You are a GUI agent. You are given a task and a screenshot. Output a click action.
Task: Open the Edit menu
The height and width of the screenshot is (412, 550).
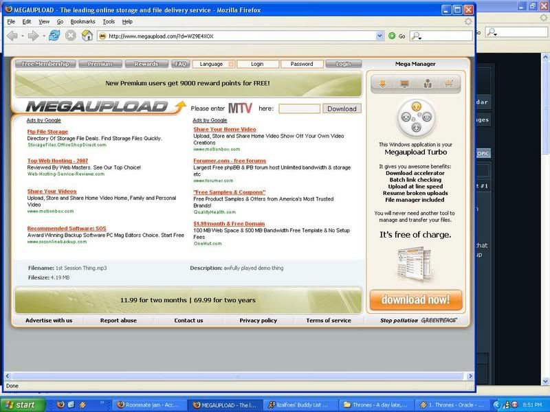pyautogui.click(x=27, y=22)
